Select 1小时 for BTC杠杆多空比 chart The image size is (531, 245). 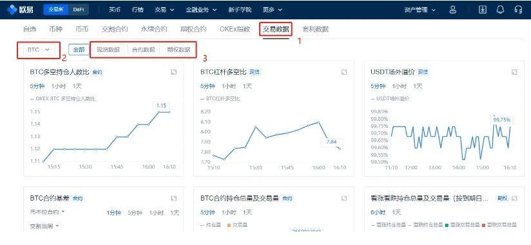pyautogui.click(x=229, y=86)
